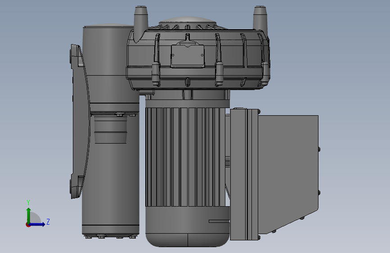Click the blue Z axis arrow of the triad
The image size is (390, 253).
click(37, 224)
